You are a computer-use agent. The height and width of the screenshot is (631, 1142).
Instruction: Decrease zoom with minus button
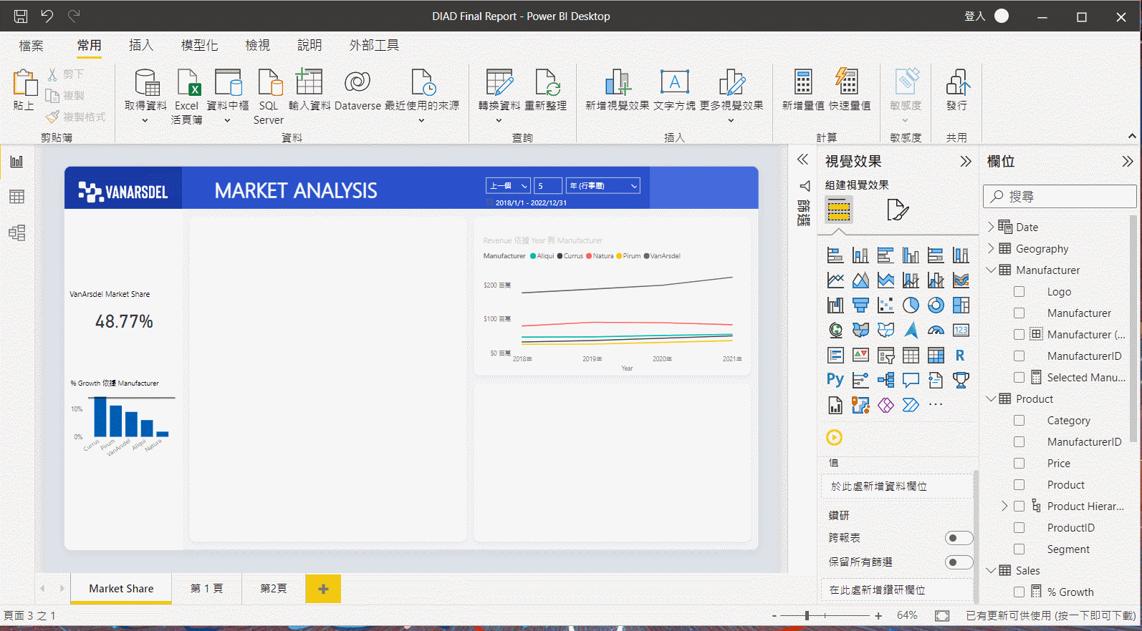click(774, 615)
